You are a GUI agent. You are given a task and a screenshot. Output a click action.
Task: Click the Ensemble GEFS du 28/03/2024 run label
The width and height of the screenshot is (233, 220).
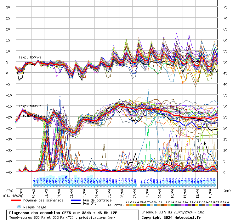(173, 212)
